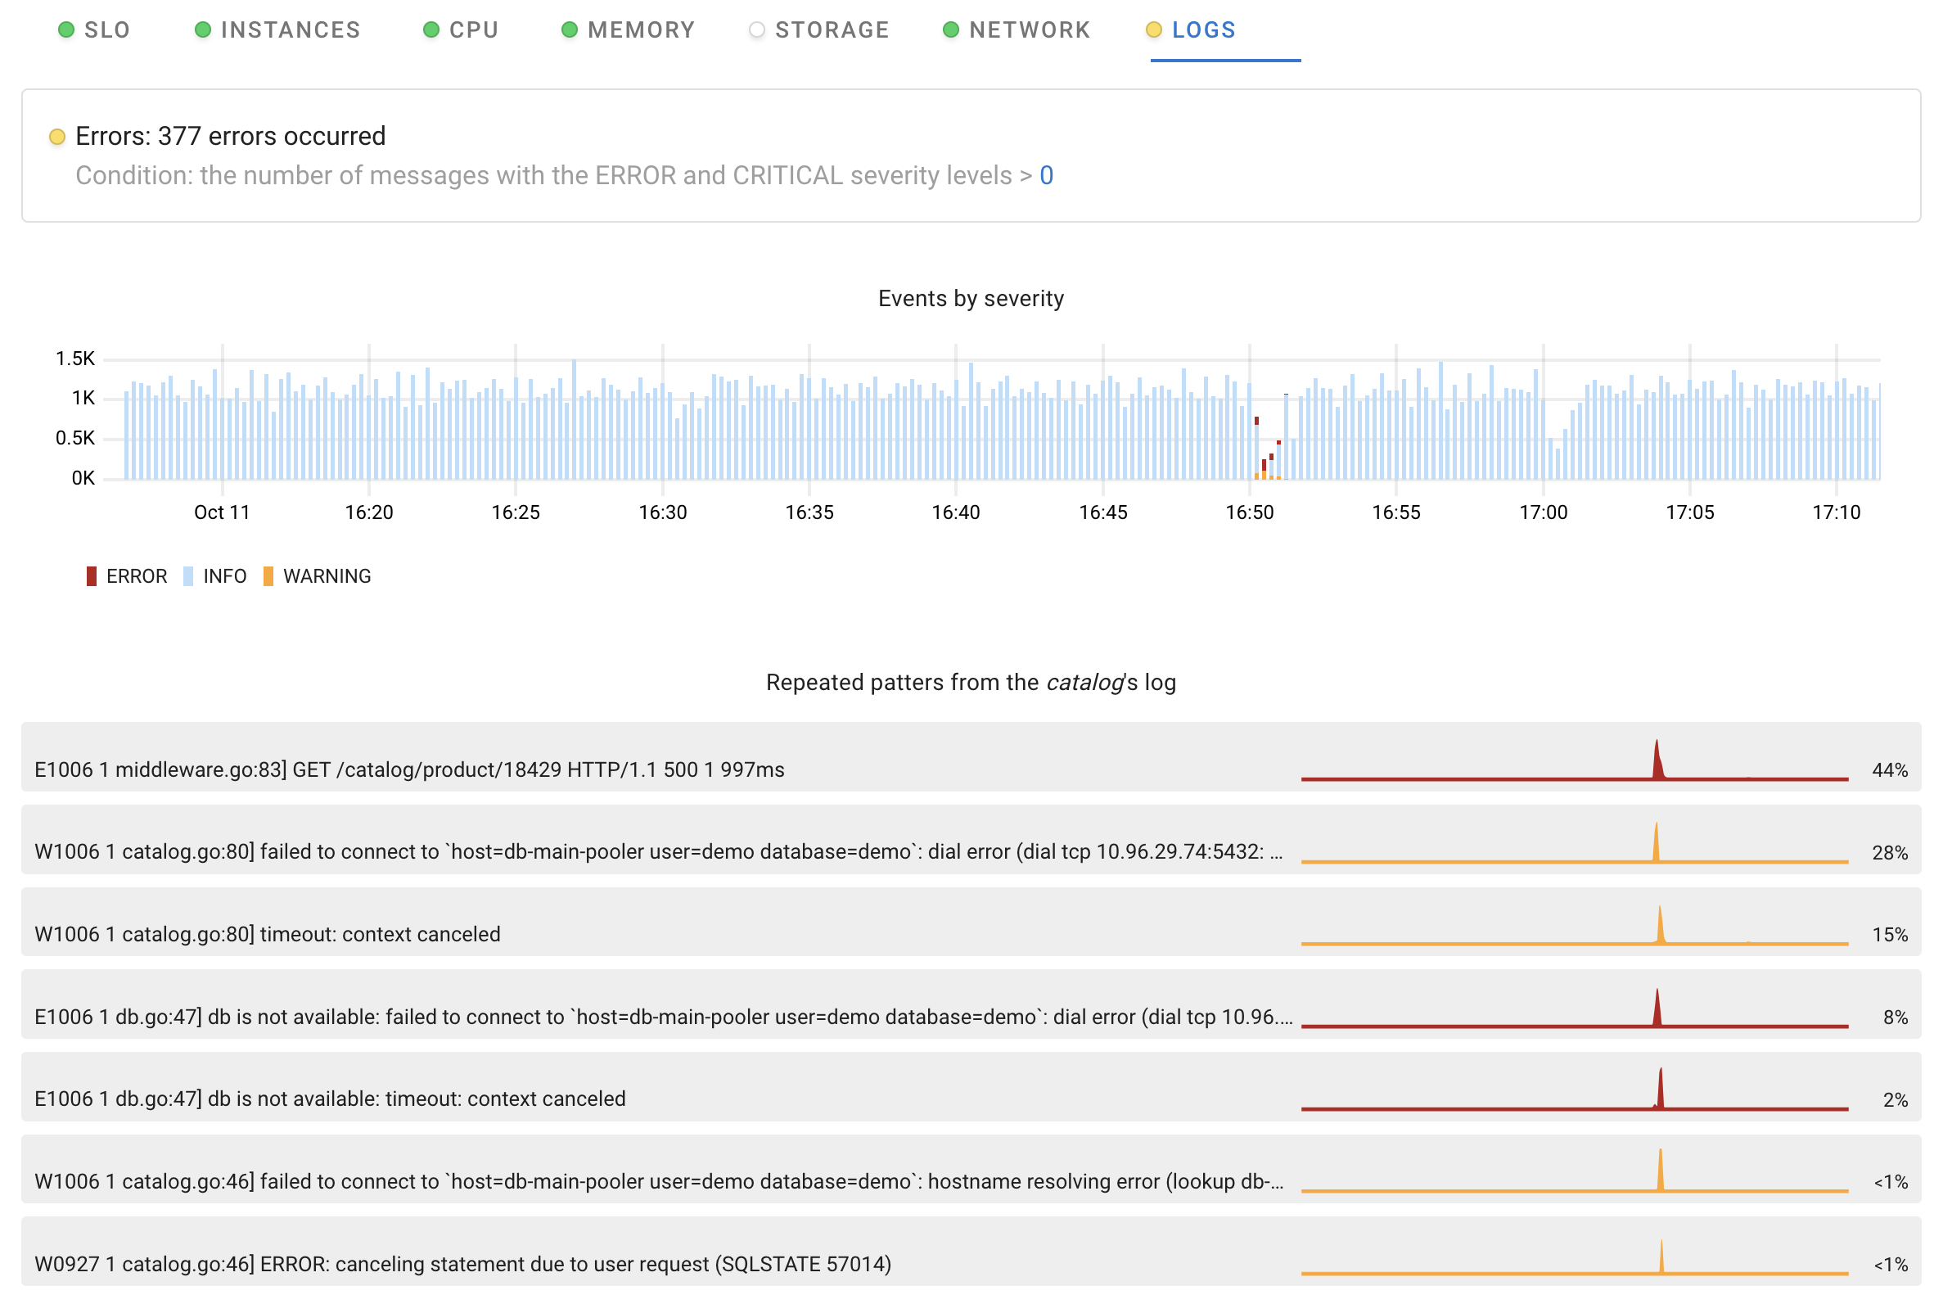Click the yellow Errors warning indicator
The height and width of the screenshot is (1313, 1943).
(x=56, y=137)
